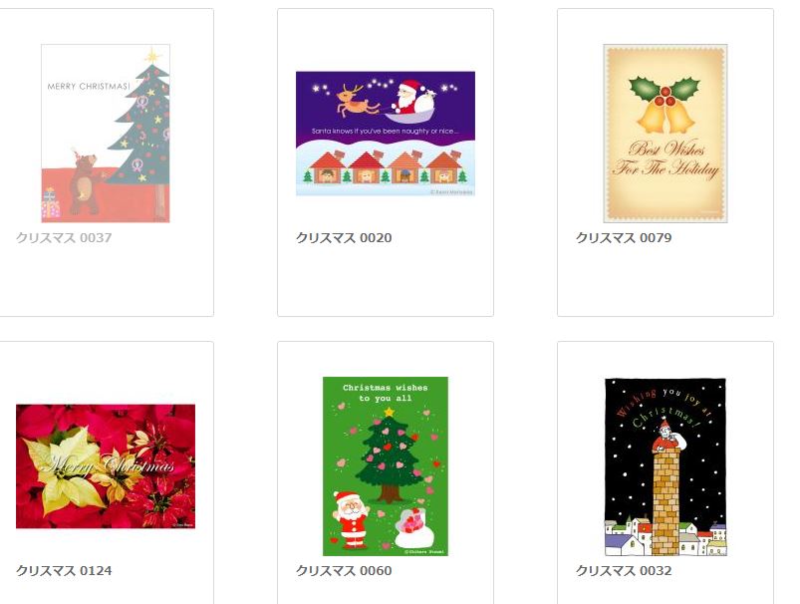Click the クリスマス 0124 label
800x604 pixels.
(x=64, y=571)
